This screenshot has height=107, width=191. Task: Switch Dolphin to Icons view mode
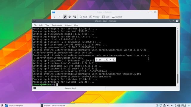pyautogui.click(x=65, y=17)
